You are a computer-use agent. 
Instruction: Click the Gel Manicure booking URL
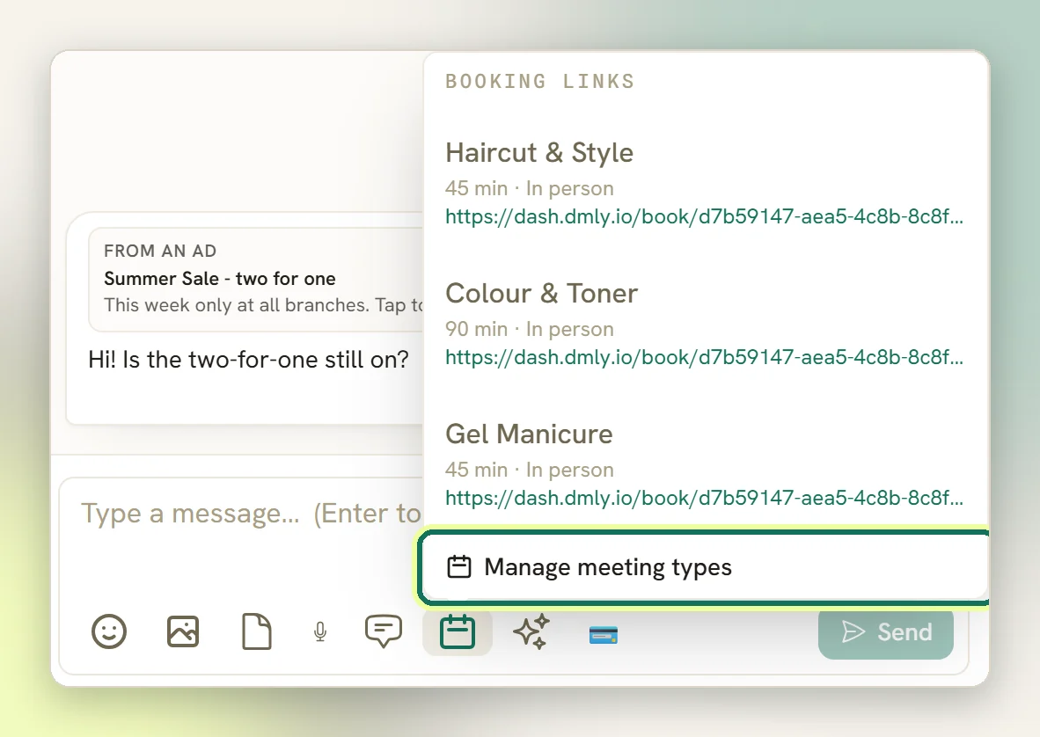pyautogui.click(x=705, y=498)
